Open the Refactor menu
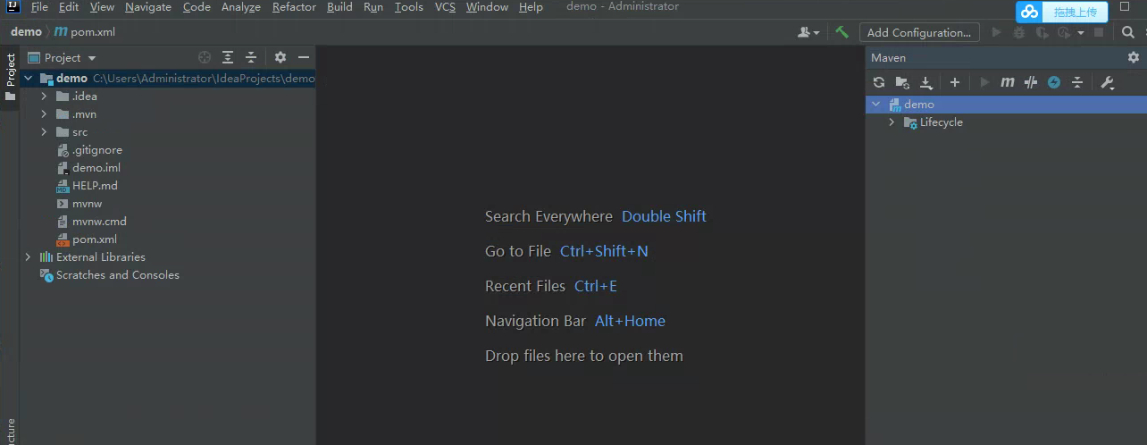Screen dimensions: 1147x445 294,7
